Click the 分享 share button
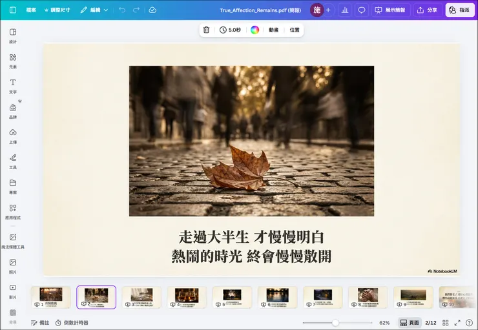The image size is (478, 330). tap(427, 10)
